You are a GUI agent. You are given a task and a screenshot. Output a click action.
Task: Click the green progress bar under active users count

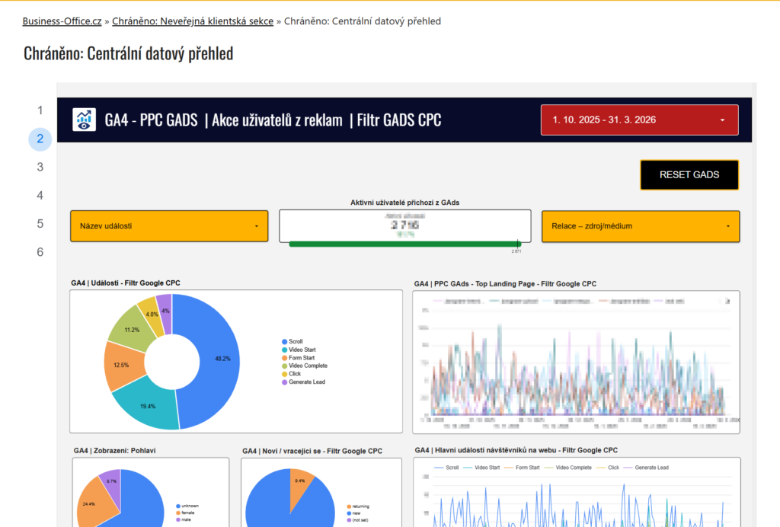point(404,244)
